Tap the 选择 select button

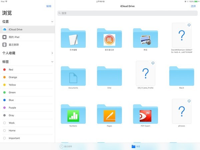click(x=193, y=6)
